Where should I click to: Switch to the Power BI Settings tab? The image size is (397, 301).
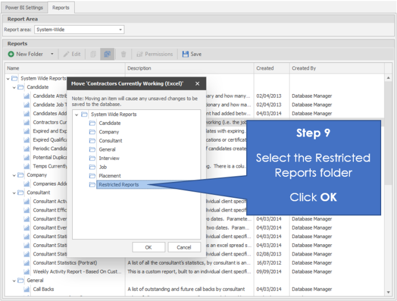point(23,7)
